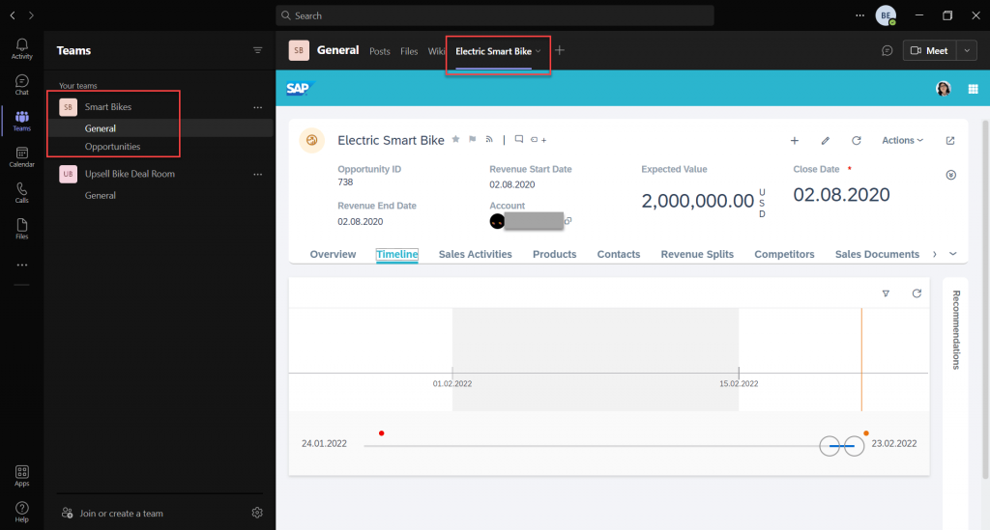Create new item with header plus icon
990x530 pixels.
coord(795,141)
